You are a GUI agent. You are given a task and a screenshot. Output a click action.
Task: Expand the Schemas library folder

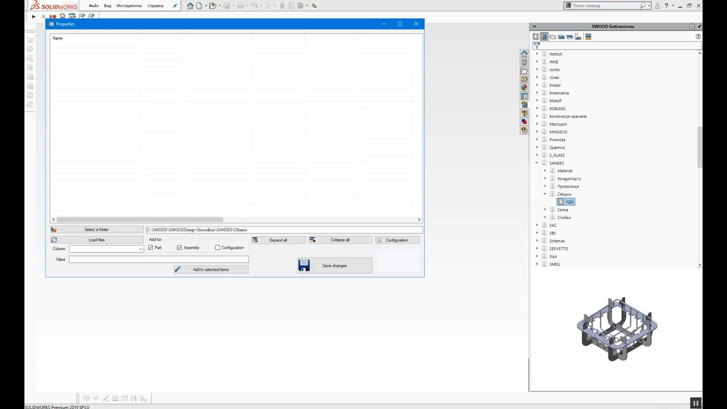point(537,241)
